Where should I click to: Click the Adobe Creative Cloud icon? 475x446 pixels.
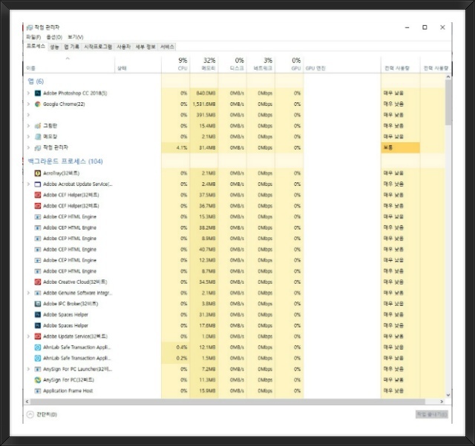coord(38,282)
